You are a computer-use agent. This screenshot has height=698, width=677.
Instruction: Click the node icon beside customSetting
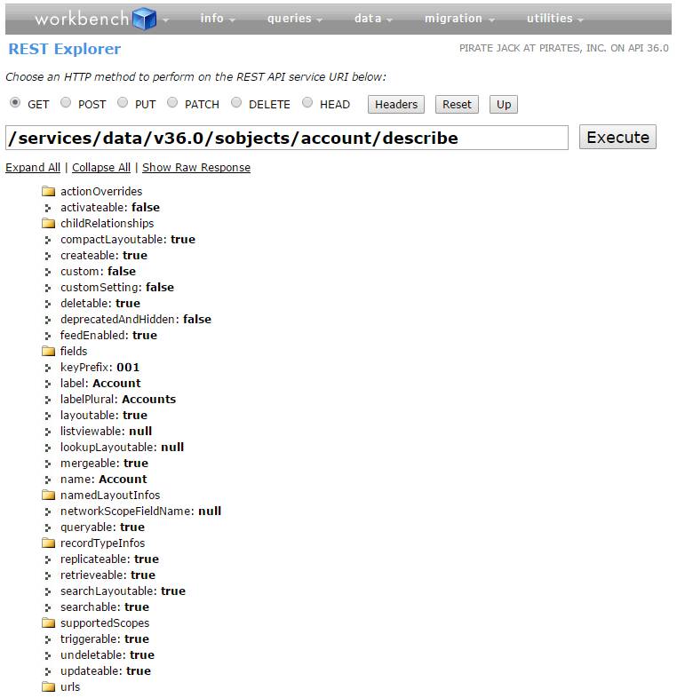click(x=48, y=288)
